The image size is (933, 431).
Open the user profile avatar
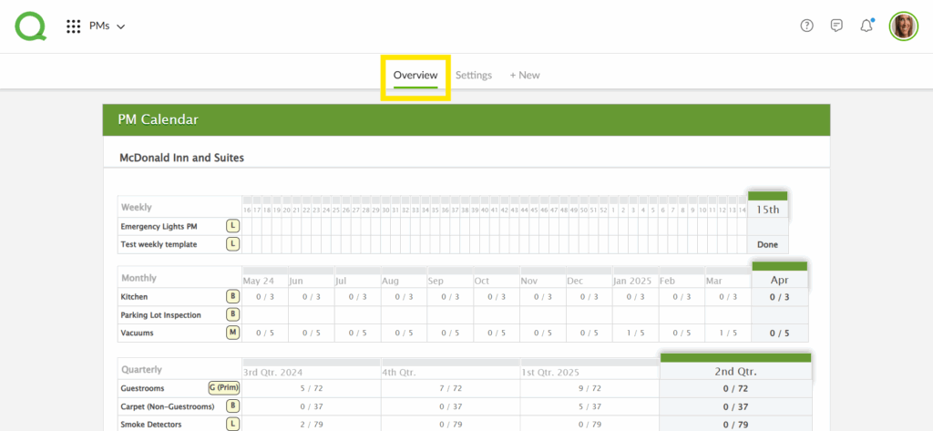903,26
